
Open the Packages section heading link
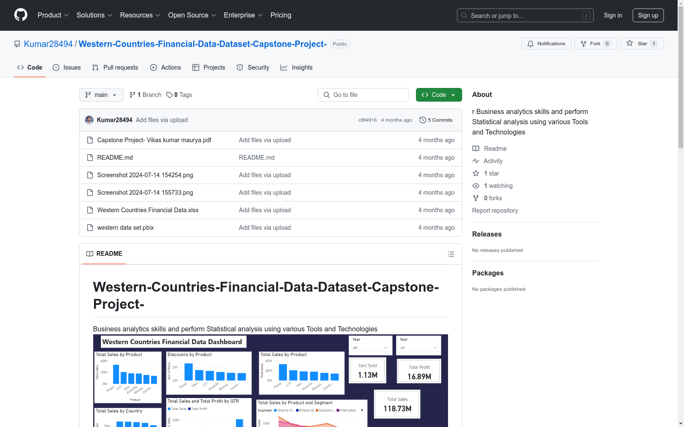pyautogui.click(x=488, y=273)
